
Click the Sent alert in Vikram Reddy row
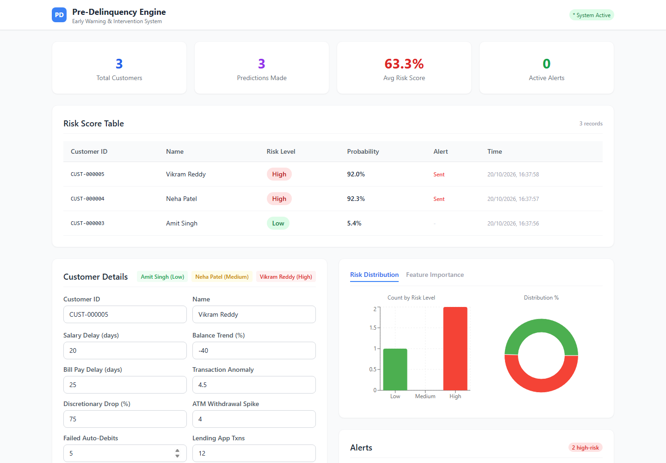pyautogui.click(x=439, y=175)
